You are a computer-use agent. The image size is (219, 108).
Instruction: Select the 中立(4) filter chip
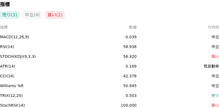tap(32, 15)
